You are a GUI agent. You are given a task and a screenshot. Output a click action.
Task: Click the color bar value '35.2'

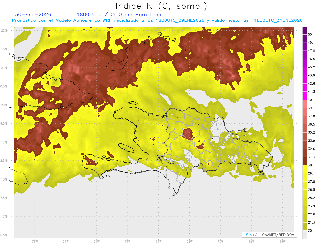tap(311, 132)
